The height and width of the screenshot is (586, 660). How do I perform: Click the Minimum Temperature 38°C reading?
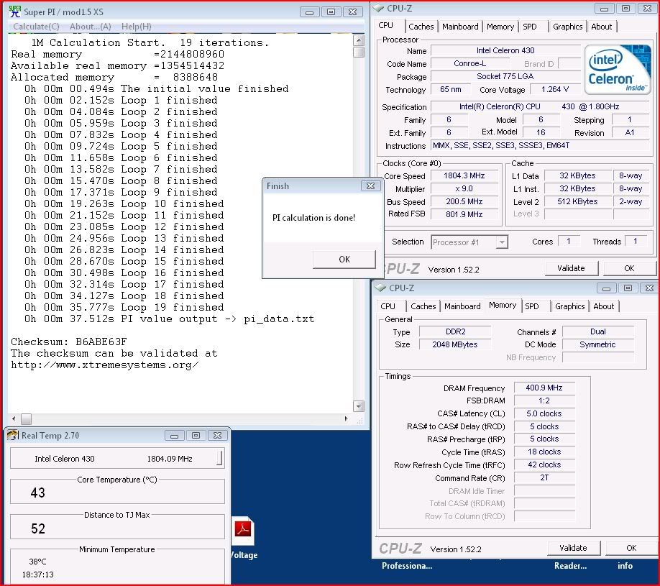pyautogui.click(x=37, y=561)
